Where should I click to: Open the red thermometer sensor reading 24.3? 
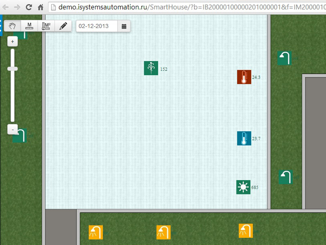tap(244, 77)
